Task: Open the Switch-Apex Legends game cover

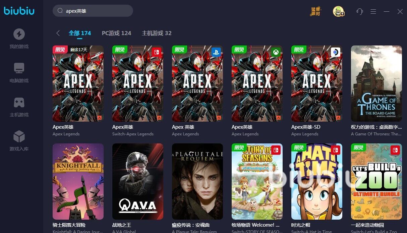Action: 138,84
